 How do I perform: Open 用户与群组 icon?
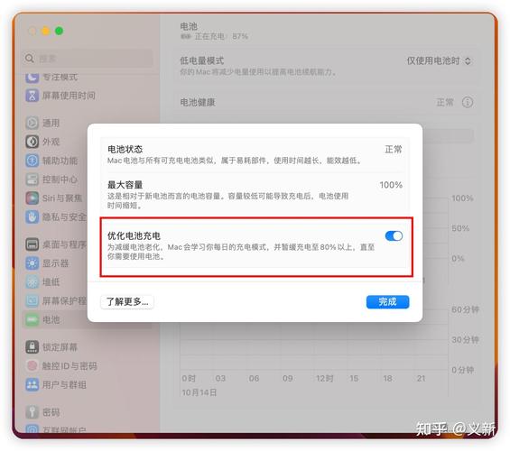point(32,385)
